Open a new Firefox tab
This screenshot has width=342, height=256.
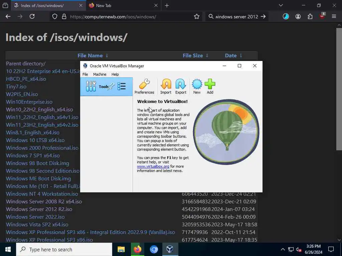tap(167, 6)
